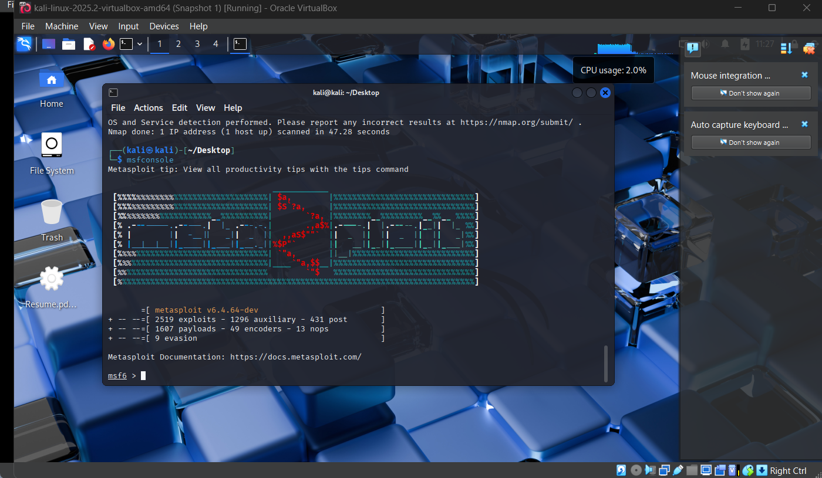Open the Actions menu in the terminal
This screenshot has width=822, height=478.
tap(148, 107)
